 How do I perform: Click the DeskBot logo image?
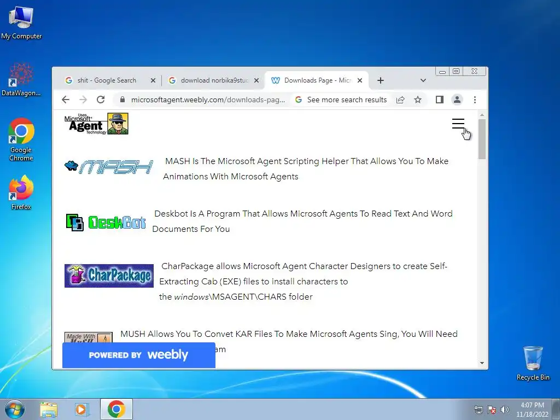pos(106,222)
